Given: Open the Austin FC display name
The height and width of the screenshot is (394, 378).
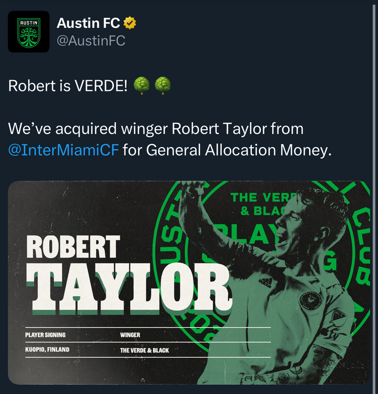Looking at the screenshot, I should [x=88, y=23].
